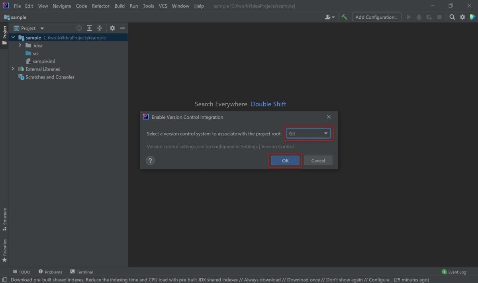Open the Terminal tool window
Image resolution: width=478 pixels, height=283 pixels.
tap(81, 272)
